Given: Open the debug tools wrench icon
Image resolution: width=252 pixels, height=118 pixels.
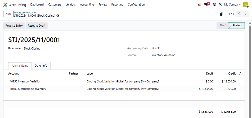Looking at the screenshot, I should [220, 4].
